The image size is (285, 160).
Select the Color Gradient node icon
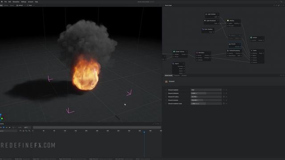point(203,29)
